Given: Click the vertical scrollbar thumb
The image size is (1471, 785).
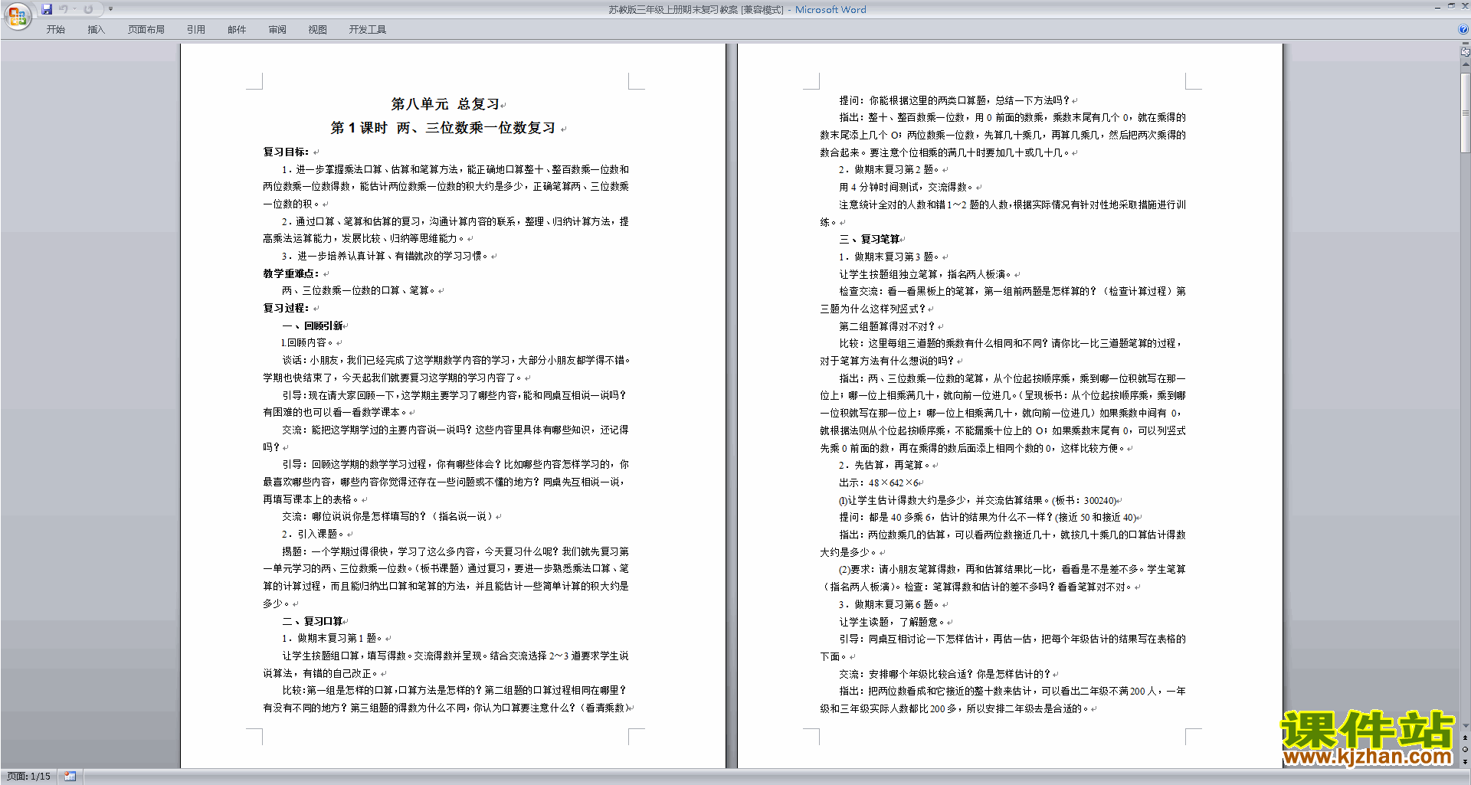Looking at the screenshot, I should pos(1465,112).
